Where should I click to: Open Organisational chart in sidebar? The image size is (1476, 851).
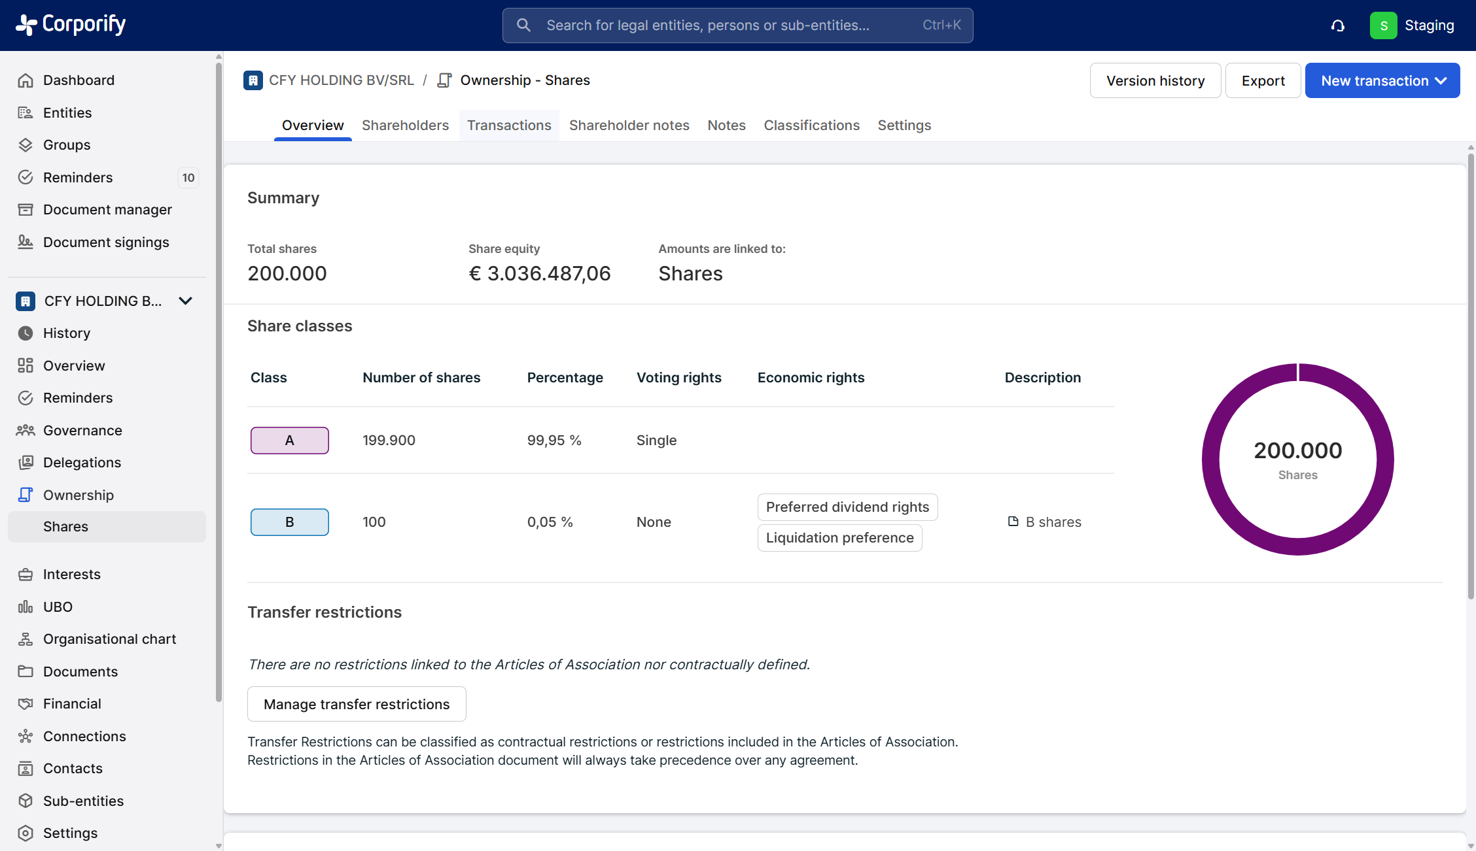(x=109, y=639)
